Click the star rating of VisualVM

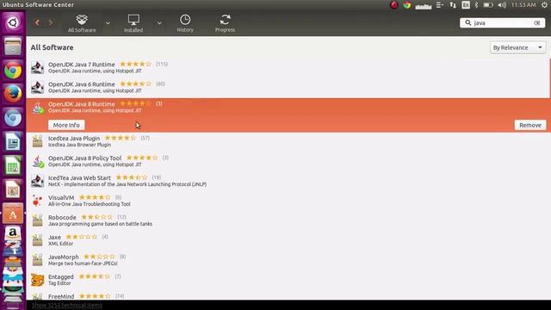[x=95, y=197]
